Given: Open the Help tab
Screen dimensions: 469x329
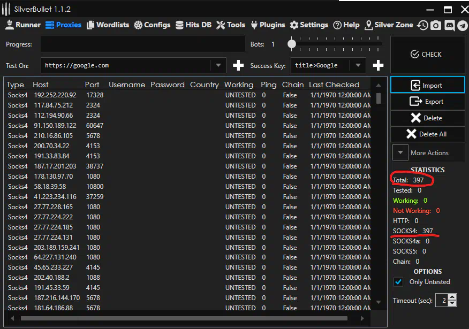Looking at the screenshot, I should point(346,25).
